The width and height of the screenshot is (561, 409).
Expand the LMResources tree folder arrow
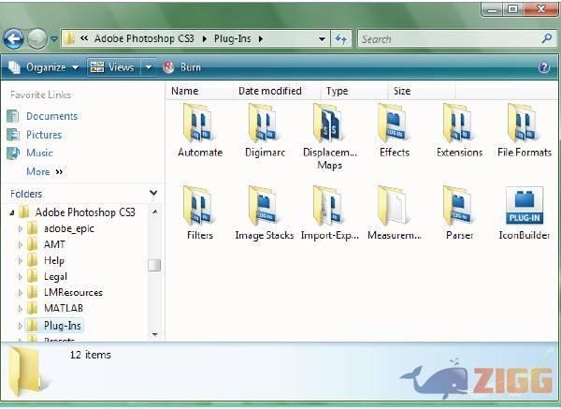[x=21, y=293]
